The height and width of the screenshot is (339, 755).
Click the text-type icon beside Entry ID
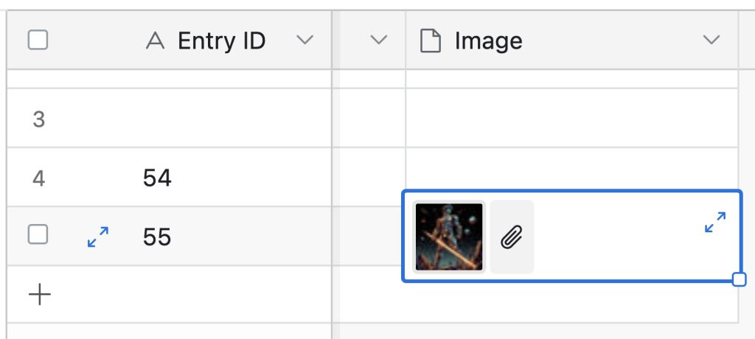155,41
